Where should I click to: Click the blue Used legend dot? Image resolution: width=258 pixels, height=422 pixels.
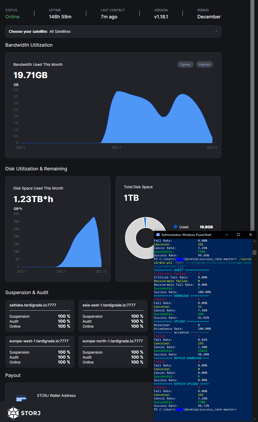pos(175,227)
